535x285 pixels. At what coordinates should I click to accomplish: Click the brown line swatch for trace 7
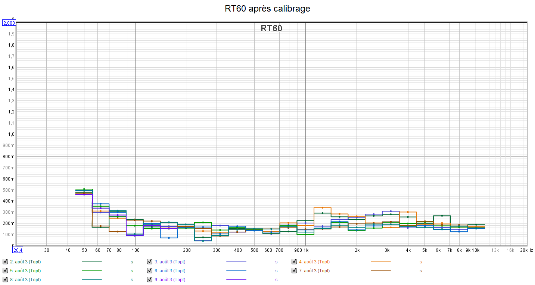point(380,271)
